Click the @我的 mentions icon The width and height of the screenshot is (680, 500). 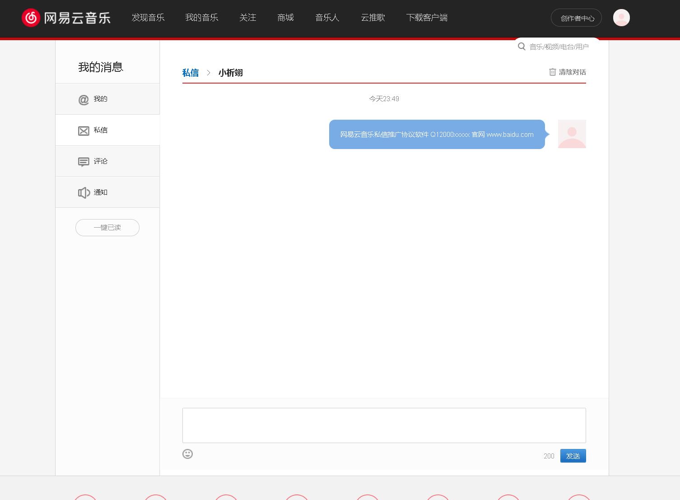pos(84,99)
